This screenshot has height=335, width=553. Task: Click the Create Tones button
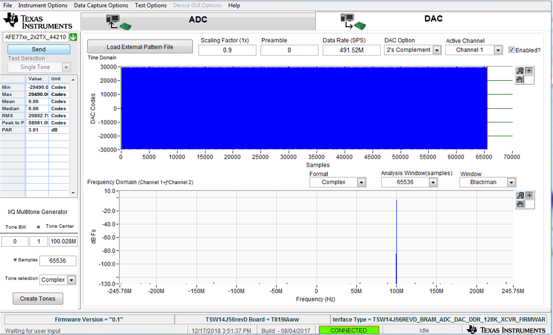click(x=37, y=298)
